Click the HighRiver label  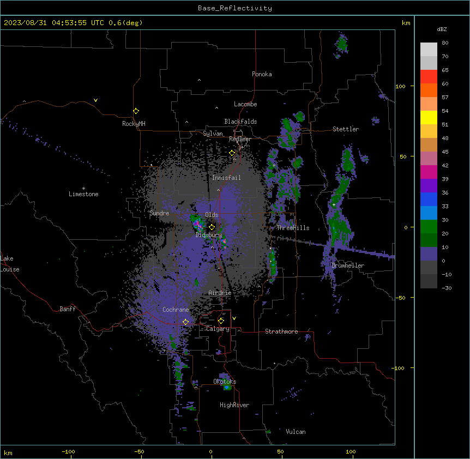(x=234, y=405)
